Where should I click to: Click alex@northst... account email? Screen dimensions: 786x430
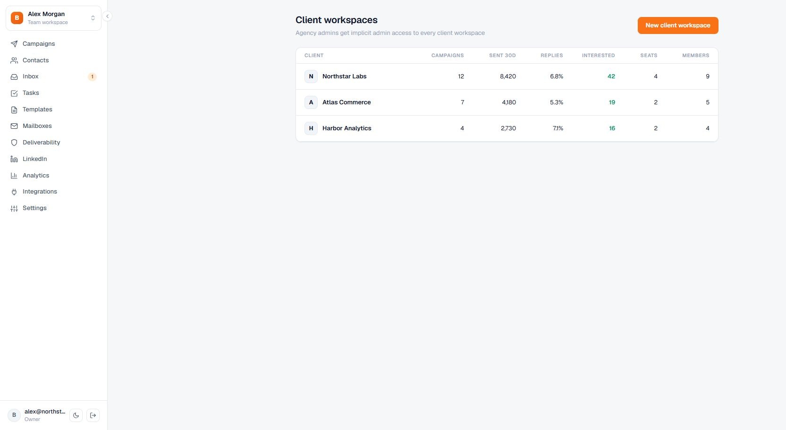click(x=45, y=412)
